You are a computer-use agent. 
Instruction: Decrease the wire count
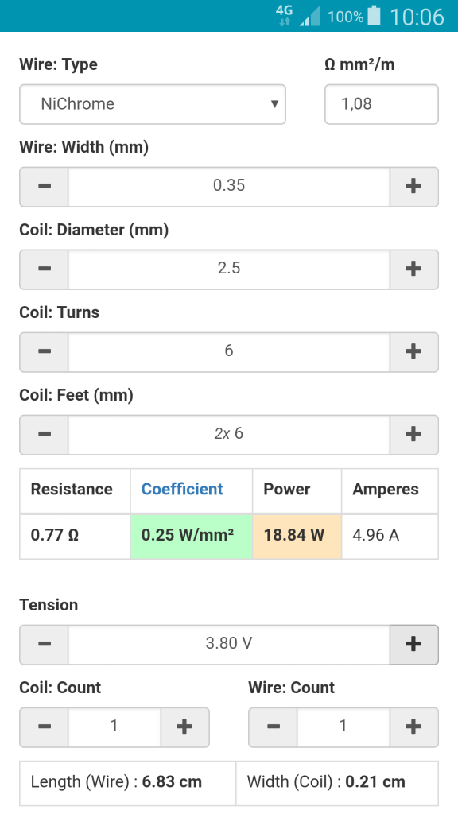274,727
